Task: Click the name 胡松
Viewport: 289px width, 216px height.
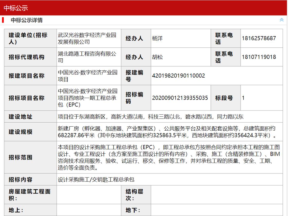Action: pyautogui.click(x=157, y=57)
